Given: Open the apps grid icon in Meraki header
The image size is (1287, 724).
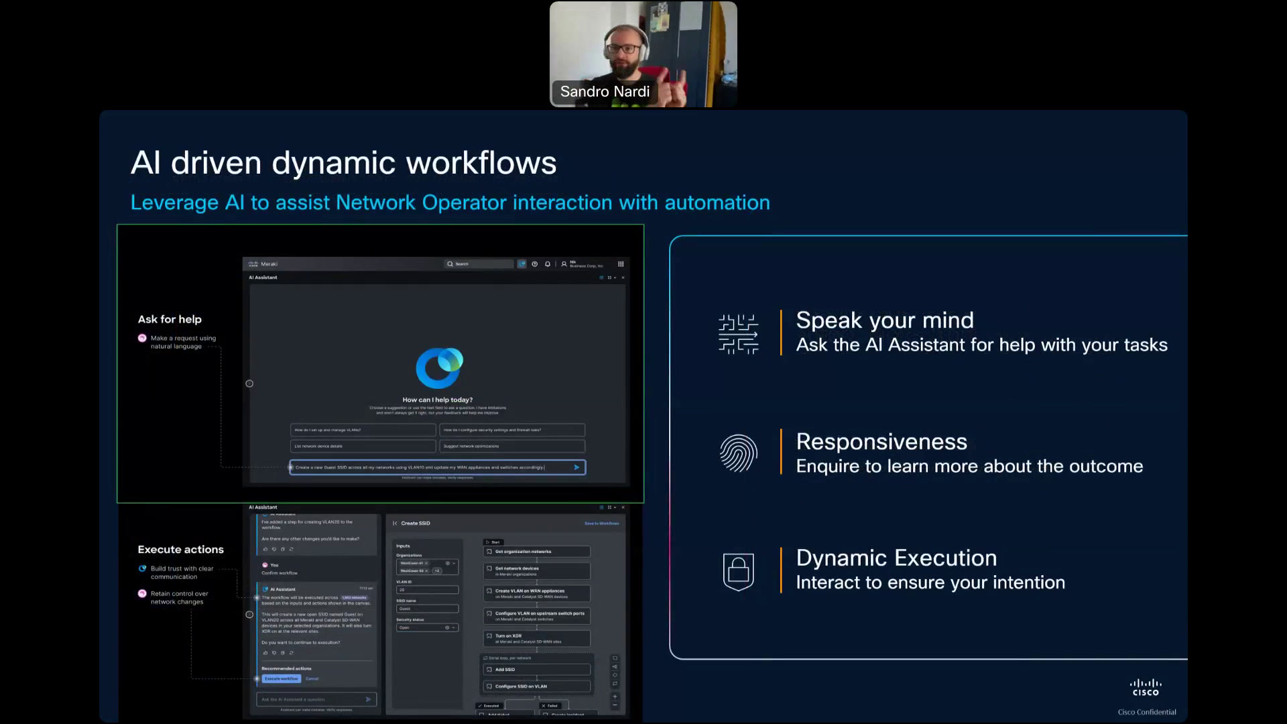Looking at the screenshot, I should (x=621, y=264).
